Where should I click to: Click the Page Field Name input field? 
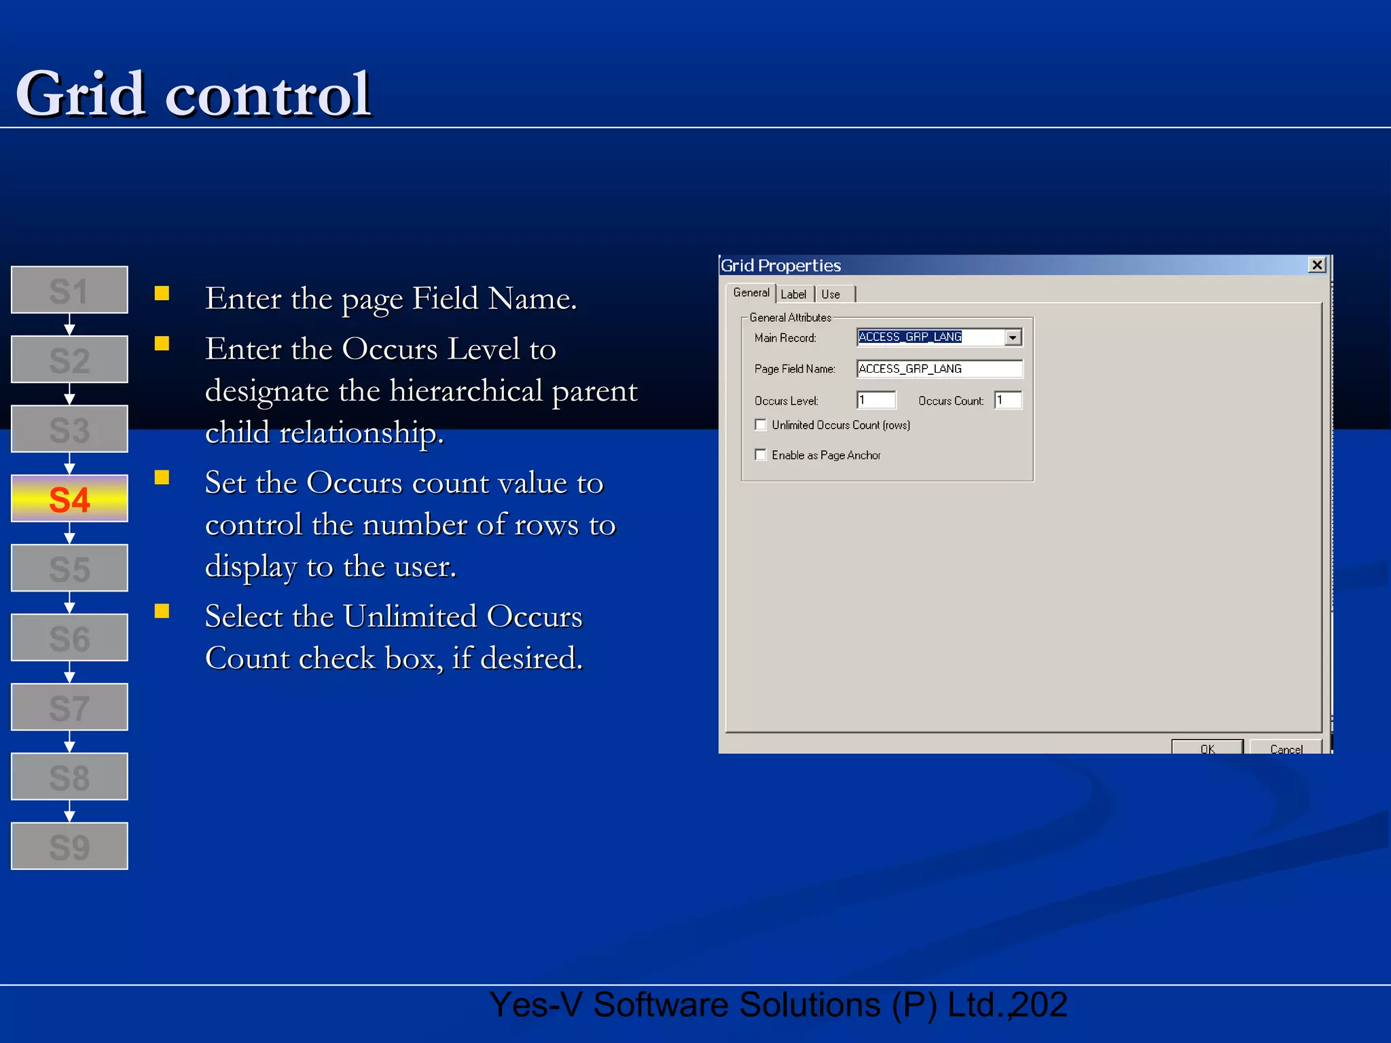(939, 369)
